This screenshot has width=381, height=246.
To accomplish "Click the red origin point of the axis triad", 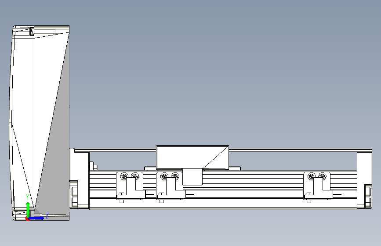I will tap(27, 219).
